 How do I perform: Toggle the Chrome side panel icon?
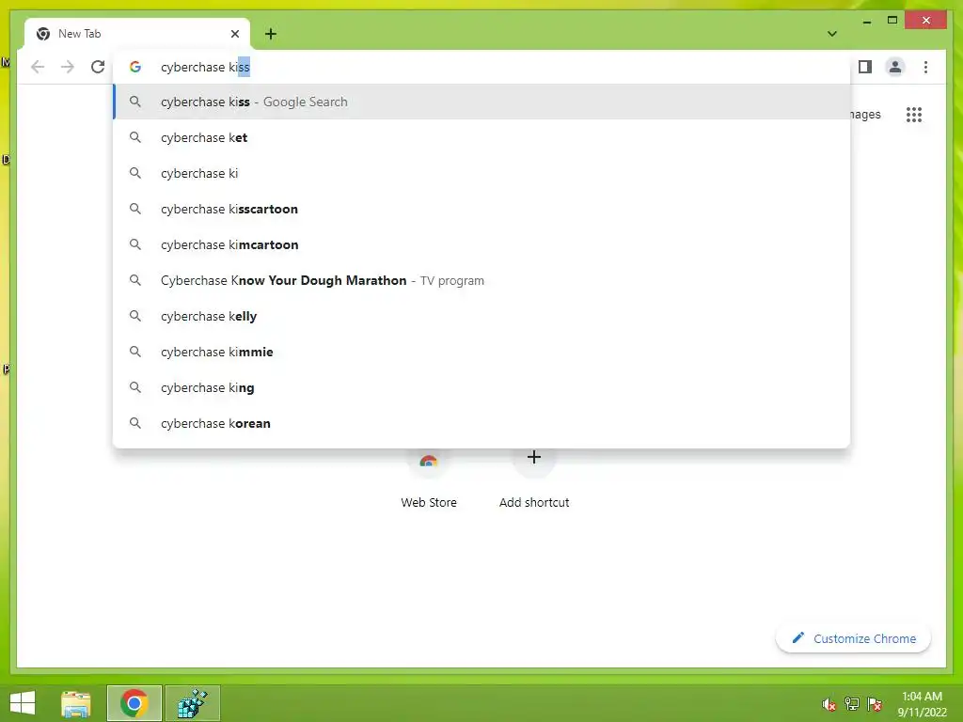[x=865, y=67]
